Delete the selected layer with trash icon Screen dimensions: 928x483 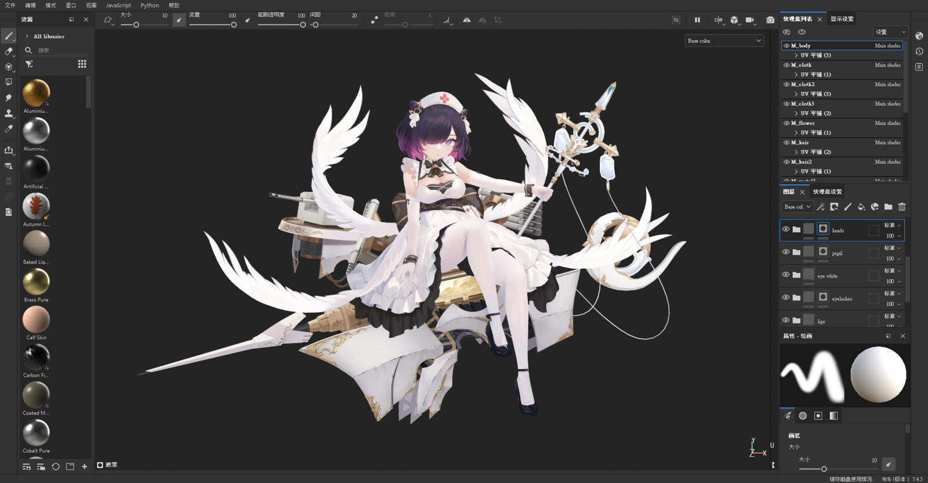click(x=902, y=207)
